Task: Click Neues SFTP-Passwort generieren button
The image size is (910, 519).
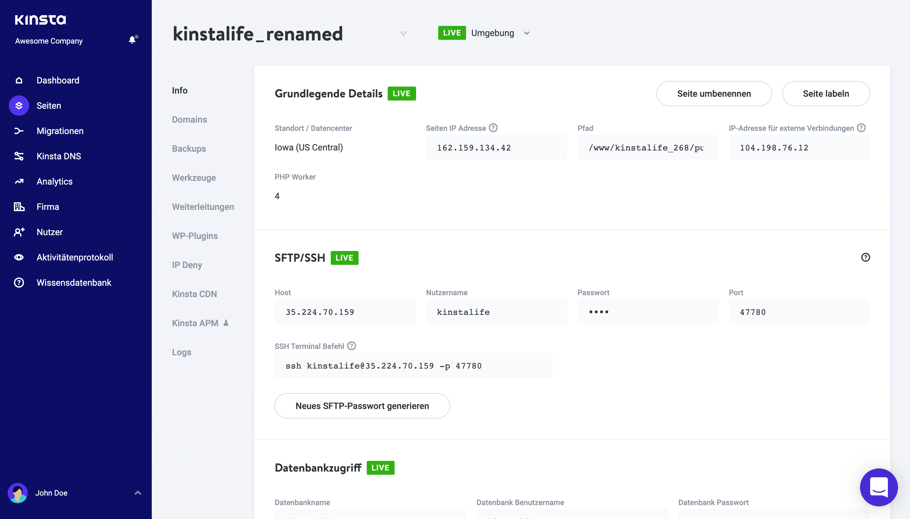Action: click(x=362, y=406)
